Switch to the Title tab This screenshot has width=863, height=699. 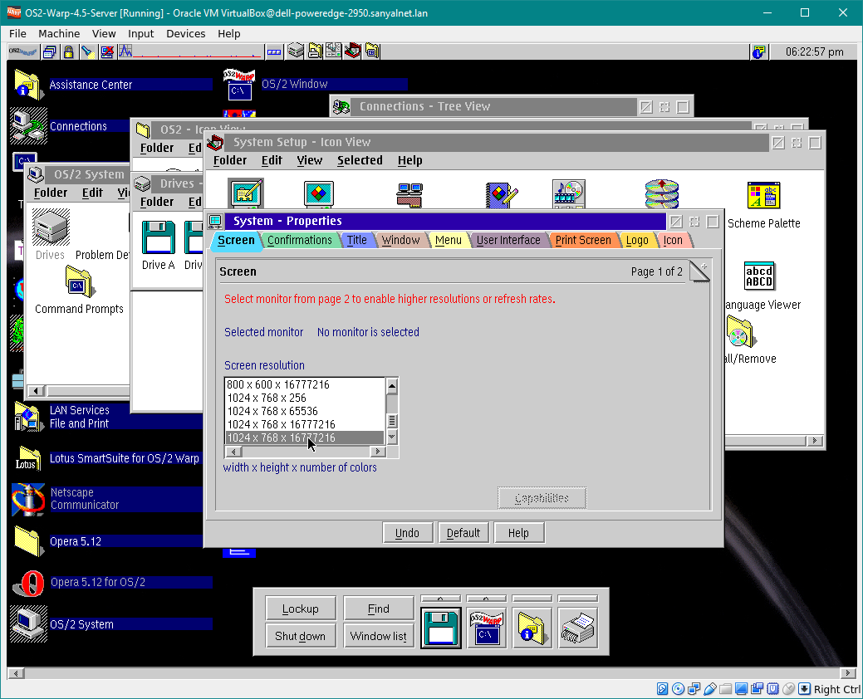pyautogui.click(x=356, y=240)
